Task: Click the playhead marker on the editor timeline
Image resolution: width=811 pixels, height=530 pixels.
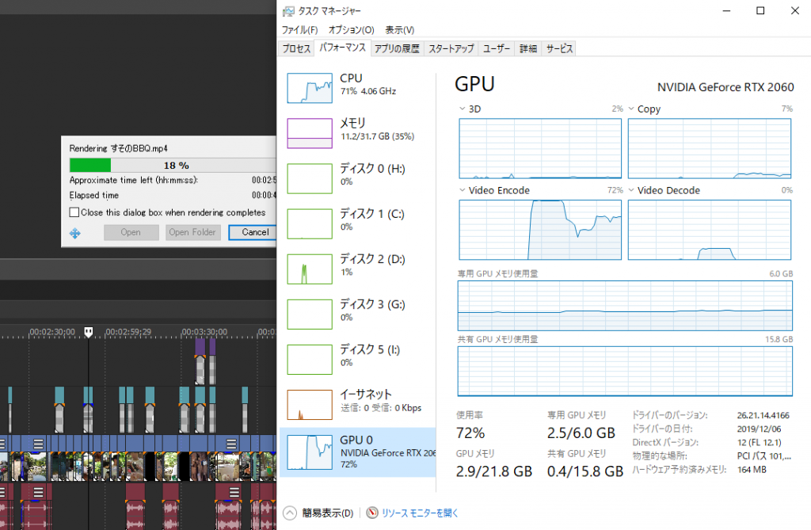Action: (88, 331)
